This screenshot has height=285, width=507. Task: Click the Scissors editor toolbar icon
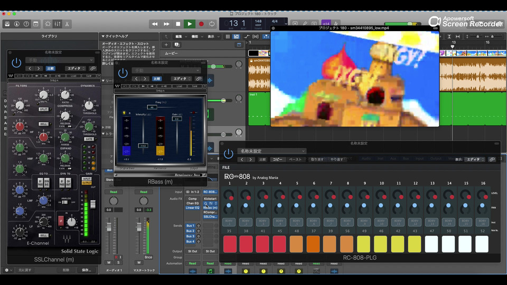(x=68, y=24)
